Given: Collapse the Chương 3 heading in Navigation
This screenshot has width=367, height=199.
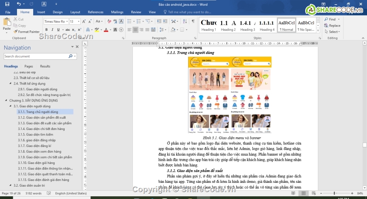Looking at the screenshot, I should (6, 100).
